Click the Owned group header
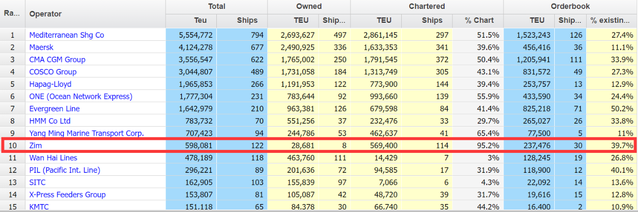Viewport: 638px width, 212px height. coord(309,6)
